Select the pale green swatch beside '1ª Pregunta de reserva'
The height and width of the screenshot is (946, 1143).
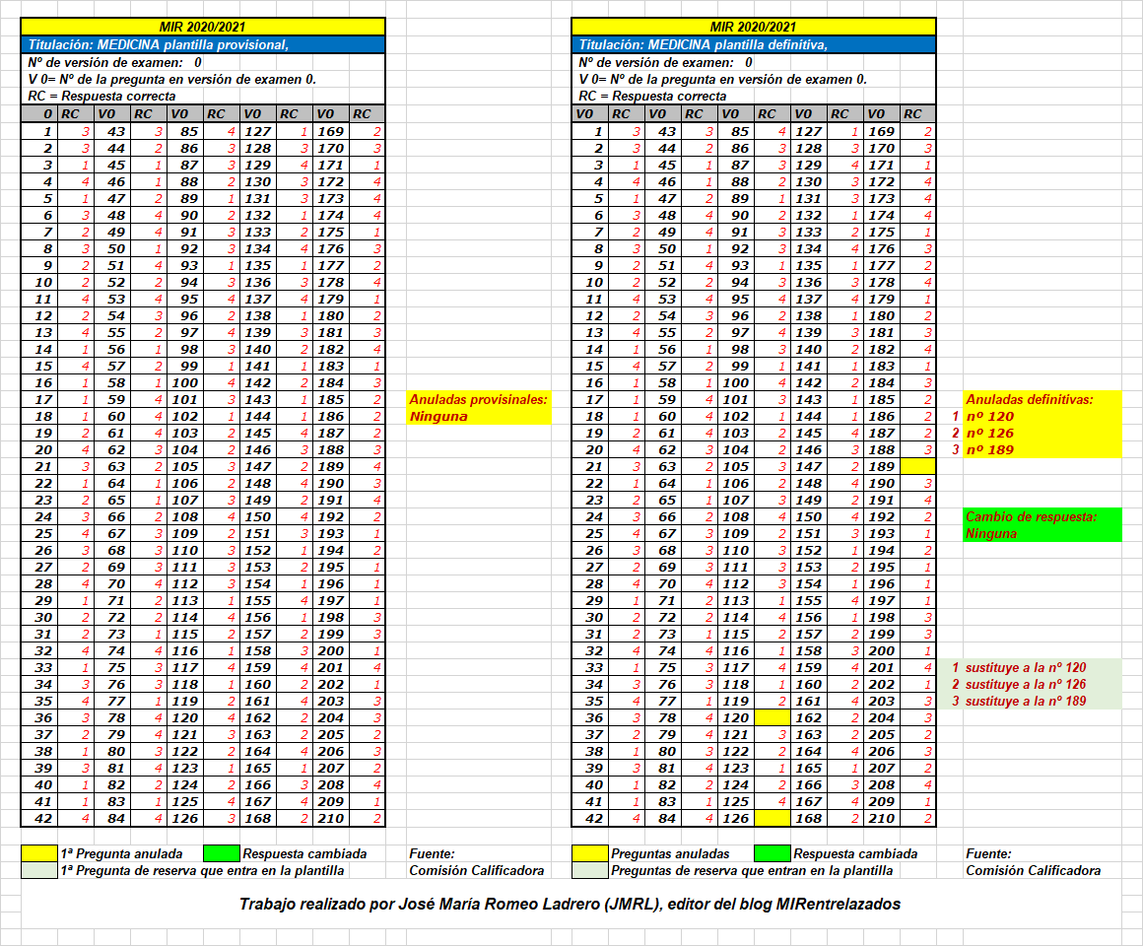click(x=38, y=870)
